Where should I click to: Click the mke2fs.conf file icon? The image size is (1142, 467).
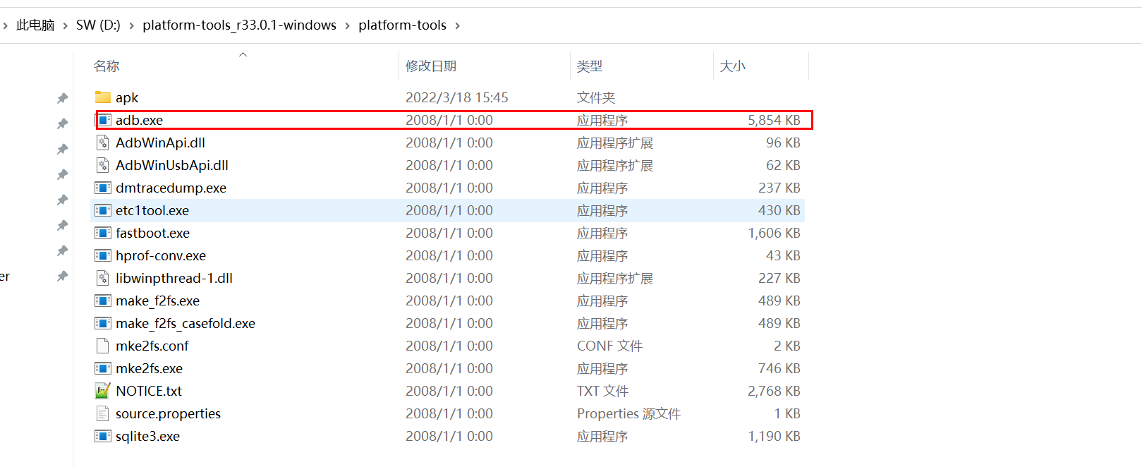pos(103,346)
